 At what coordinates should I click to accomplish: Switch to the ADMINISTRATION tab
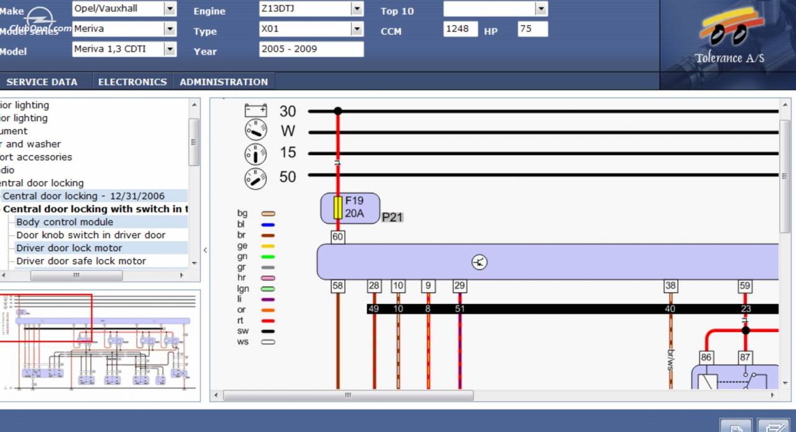pos(224,81)
